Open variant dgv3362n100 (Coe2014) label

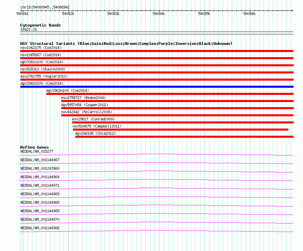pyautogui.click(x=42, y=83)
